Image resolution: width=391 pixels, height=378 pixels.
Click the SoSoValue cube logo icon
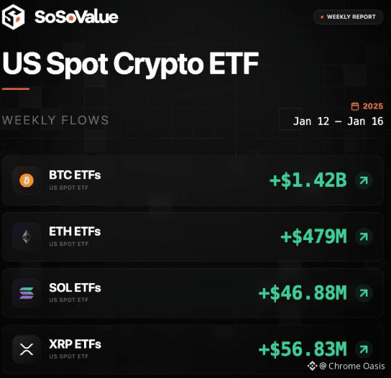pyautogui.click(x=13, y=17)
